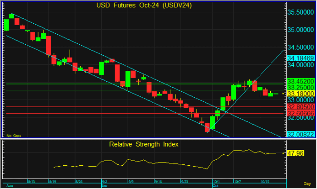Click the 10/15 date marker on time axis
This screenshot has height=189, width=317.
point(264,181)
